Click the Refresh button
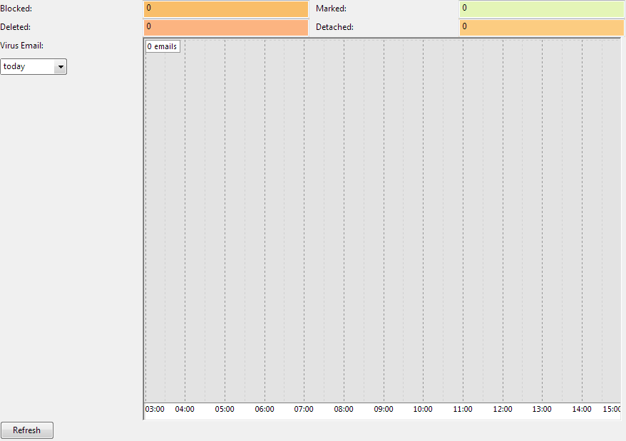This screenshot has width=626, height=441. pos(26,430)
